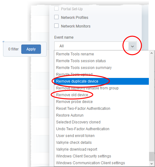The height and width of the screenshot is (167, 155).
Task: Click the Apply filter button
Action: (31, 49)
